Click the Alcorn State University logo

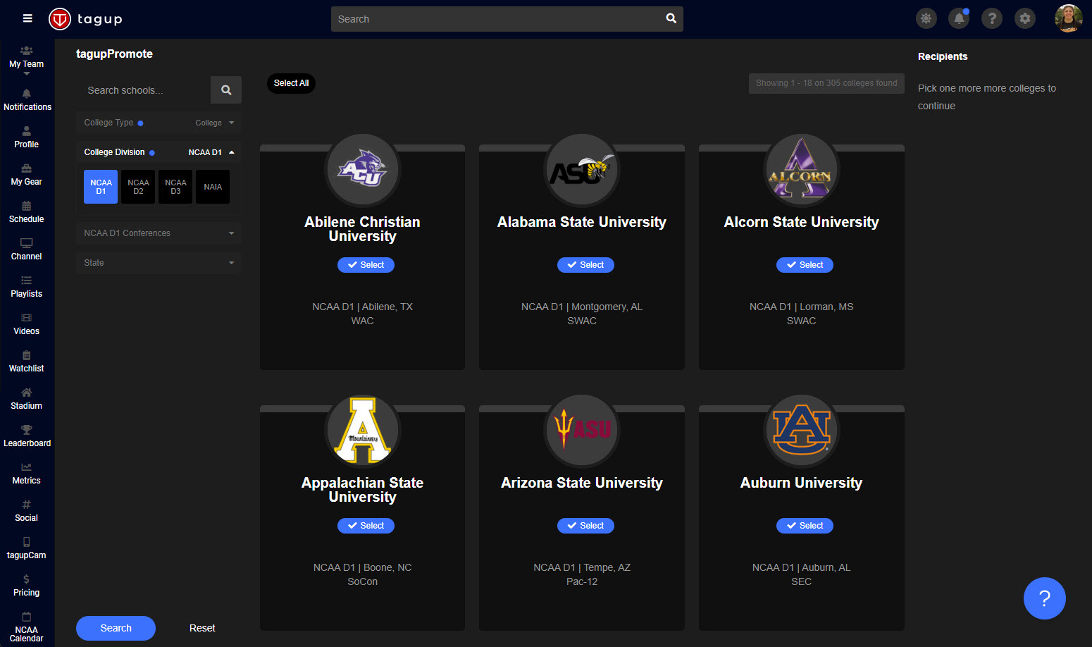(x=801, y=169)
